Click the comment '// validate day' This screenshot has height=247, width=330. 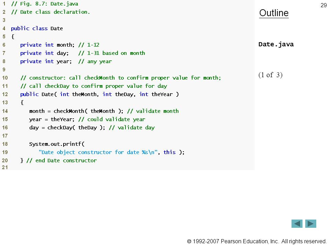click(132, 128)
